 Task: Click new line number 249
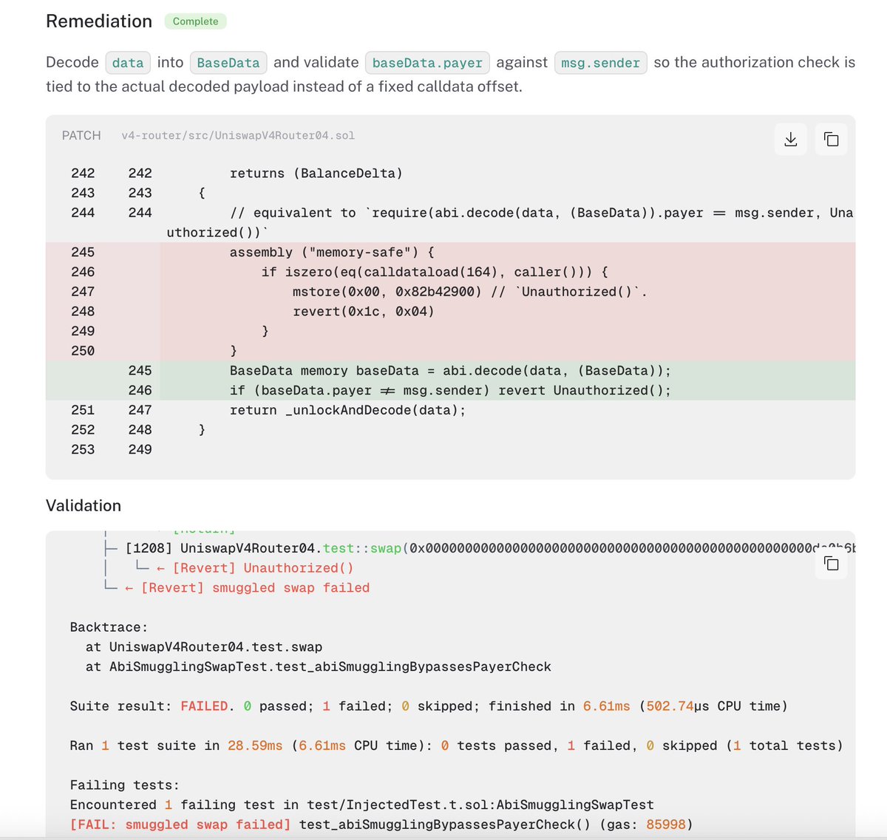coord(140,449)
